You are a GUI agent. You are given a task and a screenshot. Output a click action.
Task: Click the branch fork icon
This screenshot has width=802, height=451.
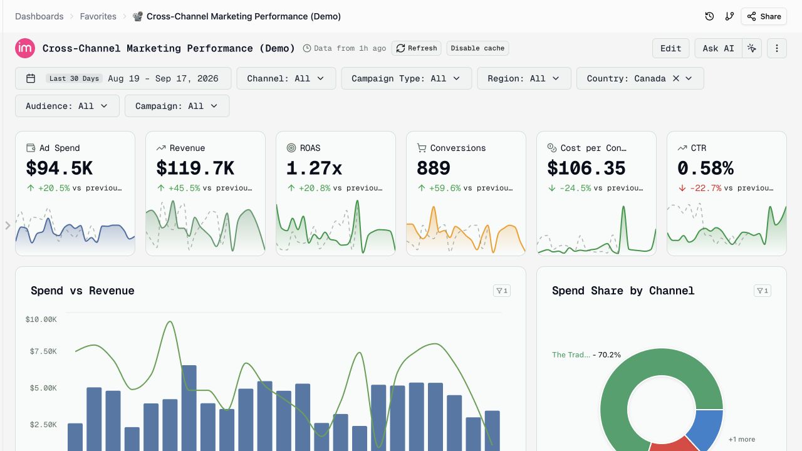[x=729, y=16]
